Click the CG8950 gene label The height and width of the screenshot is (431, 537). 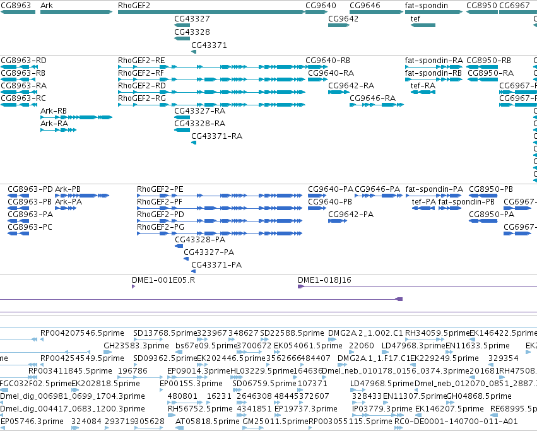click(481, 6)
